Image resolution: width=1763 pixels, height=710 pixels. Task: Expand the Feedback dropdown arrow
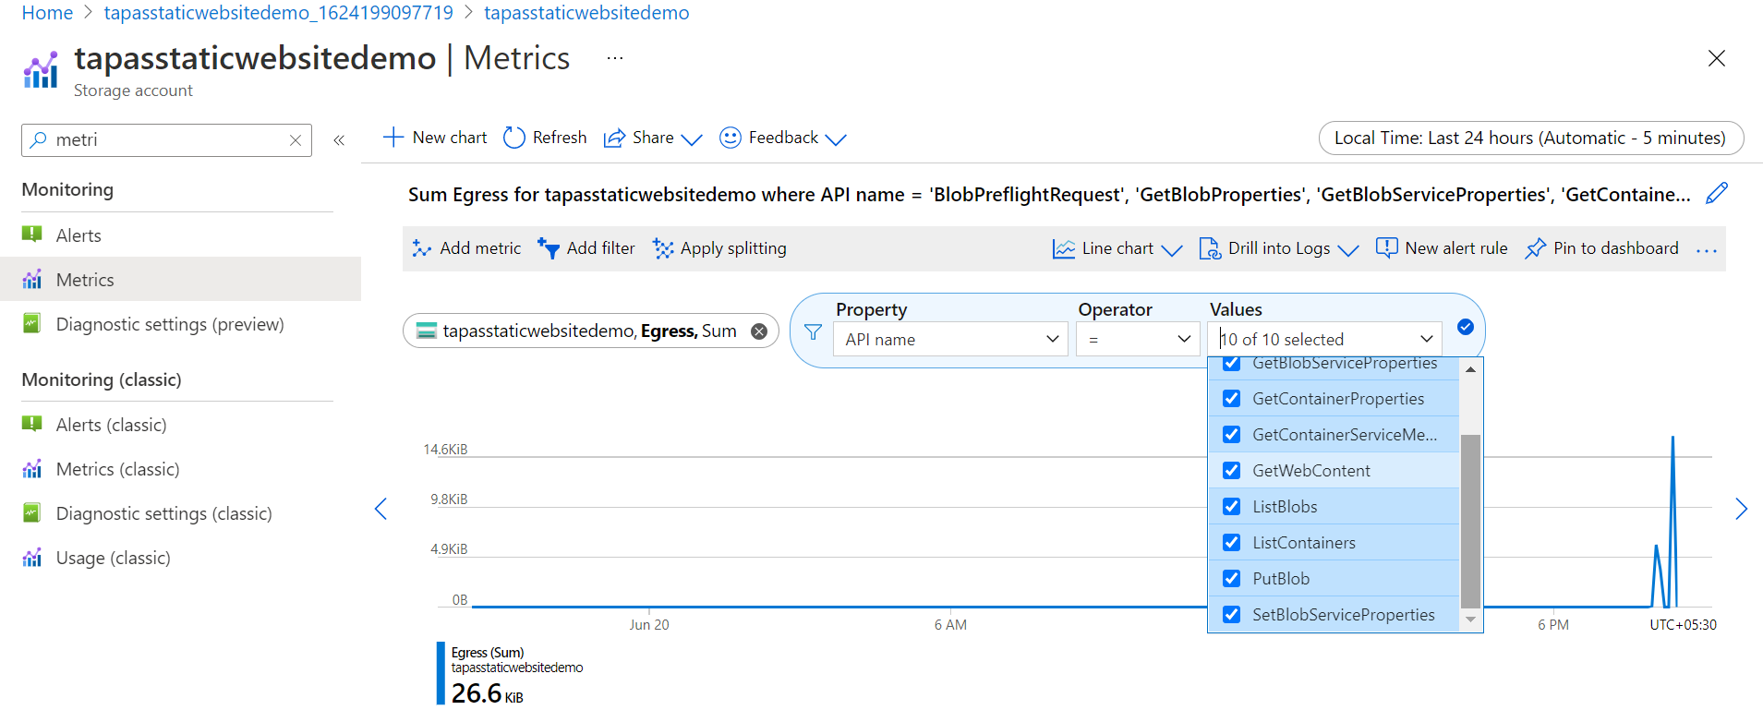(836, 139)
